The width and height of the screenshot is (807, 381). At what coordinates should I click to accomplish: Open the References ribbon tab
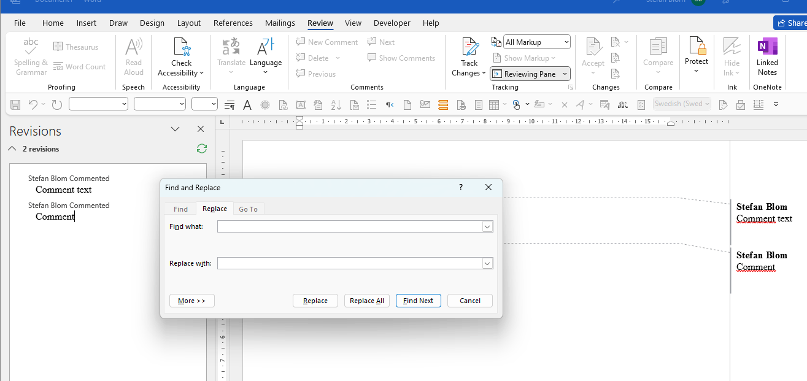[x=233, y=23]
